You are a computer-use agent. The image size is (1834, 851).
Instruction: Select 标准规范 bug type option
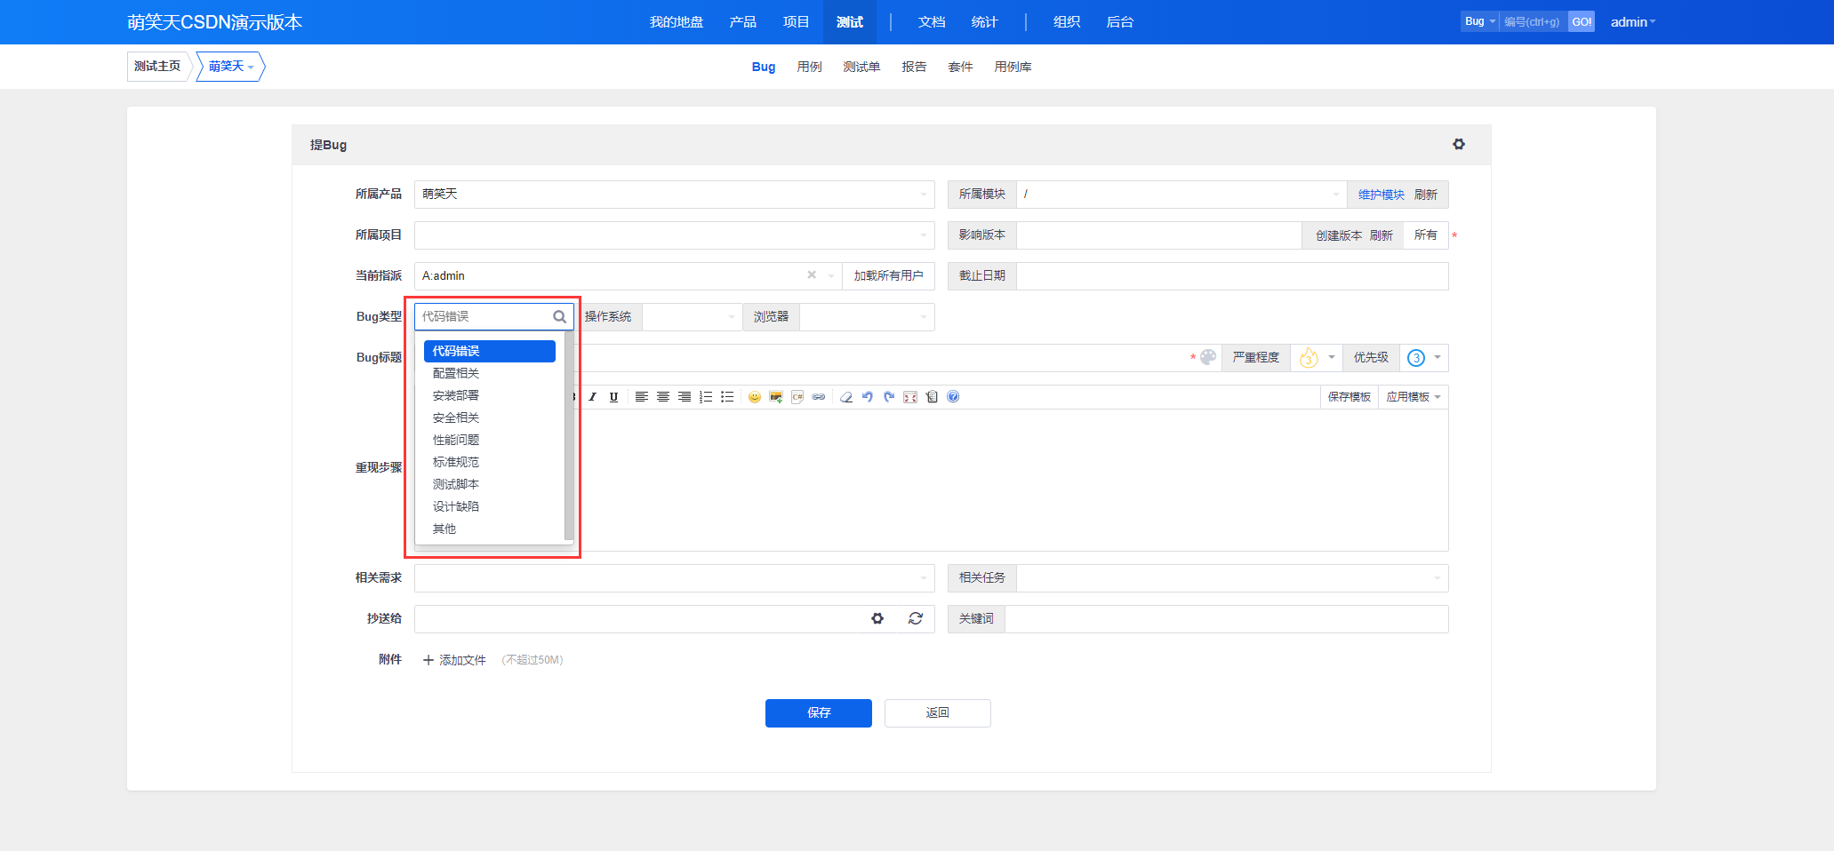(490, 462)
